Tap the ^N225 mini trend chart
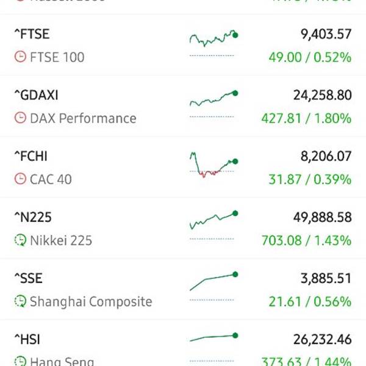The image size is (366, 366). [x=213, y=220]
